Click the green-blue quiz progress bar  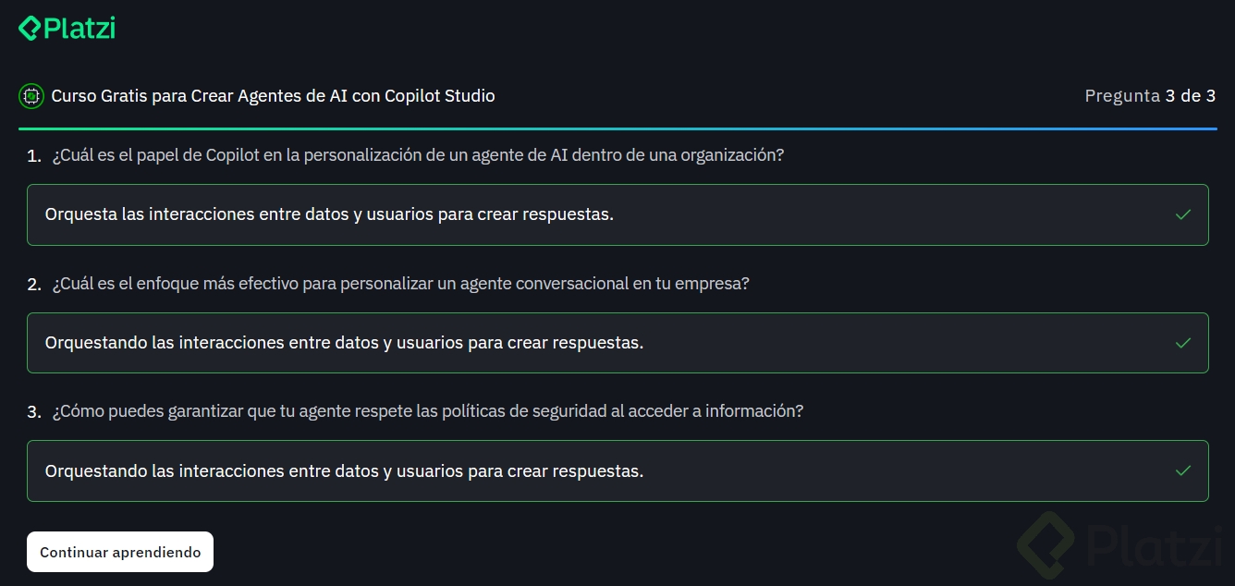tap(617, 128)
